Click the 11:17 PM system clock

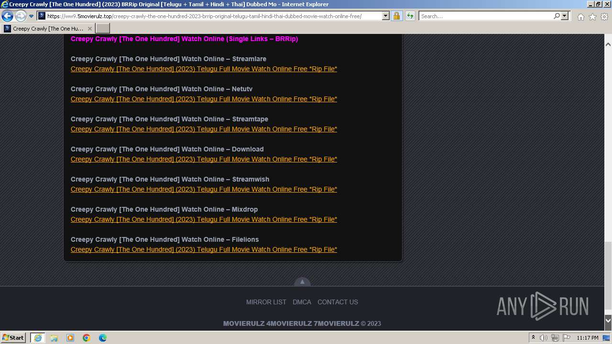pos(588,338)
